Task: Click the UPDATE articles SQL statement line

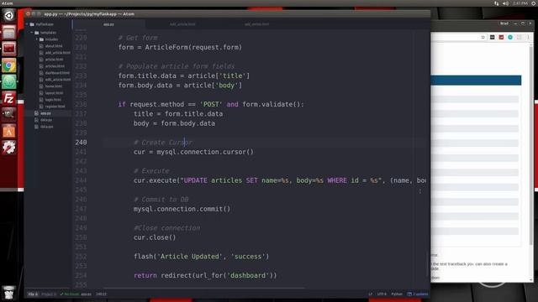Action: click(280, 180)
